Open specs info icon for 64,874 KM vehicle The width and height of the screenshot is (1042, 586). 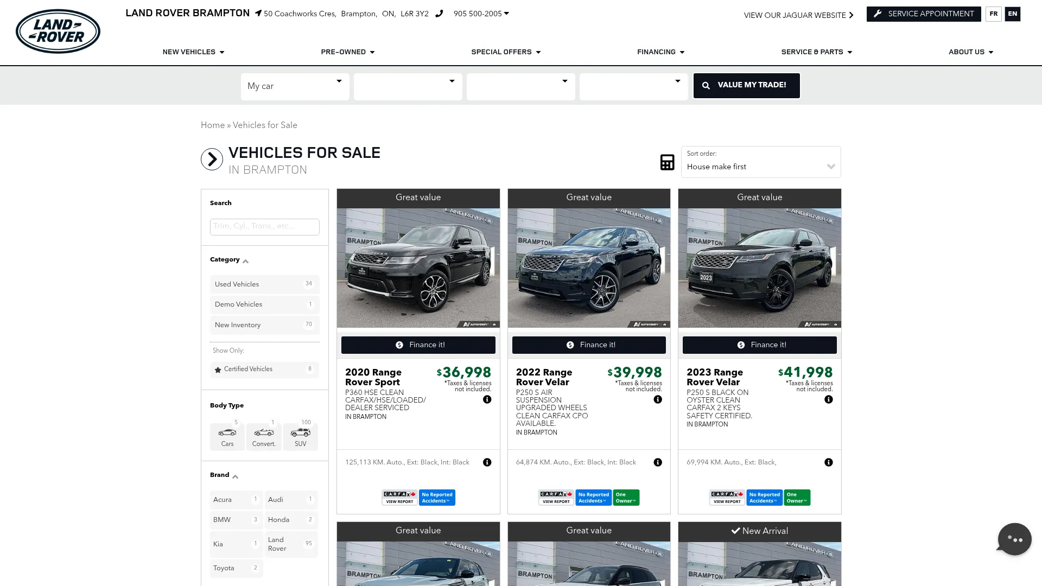tap(658, 462)
